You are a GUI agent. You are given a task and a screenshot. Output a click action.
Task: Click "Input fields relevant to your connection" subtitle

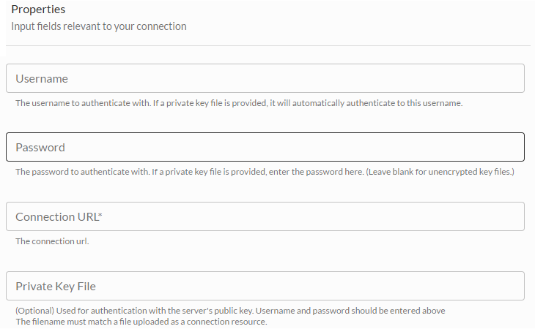pos(99,26)
